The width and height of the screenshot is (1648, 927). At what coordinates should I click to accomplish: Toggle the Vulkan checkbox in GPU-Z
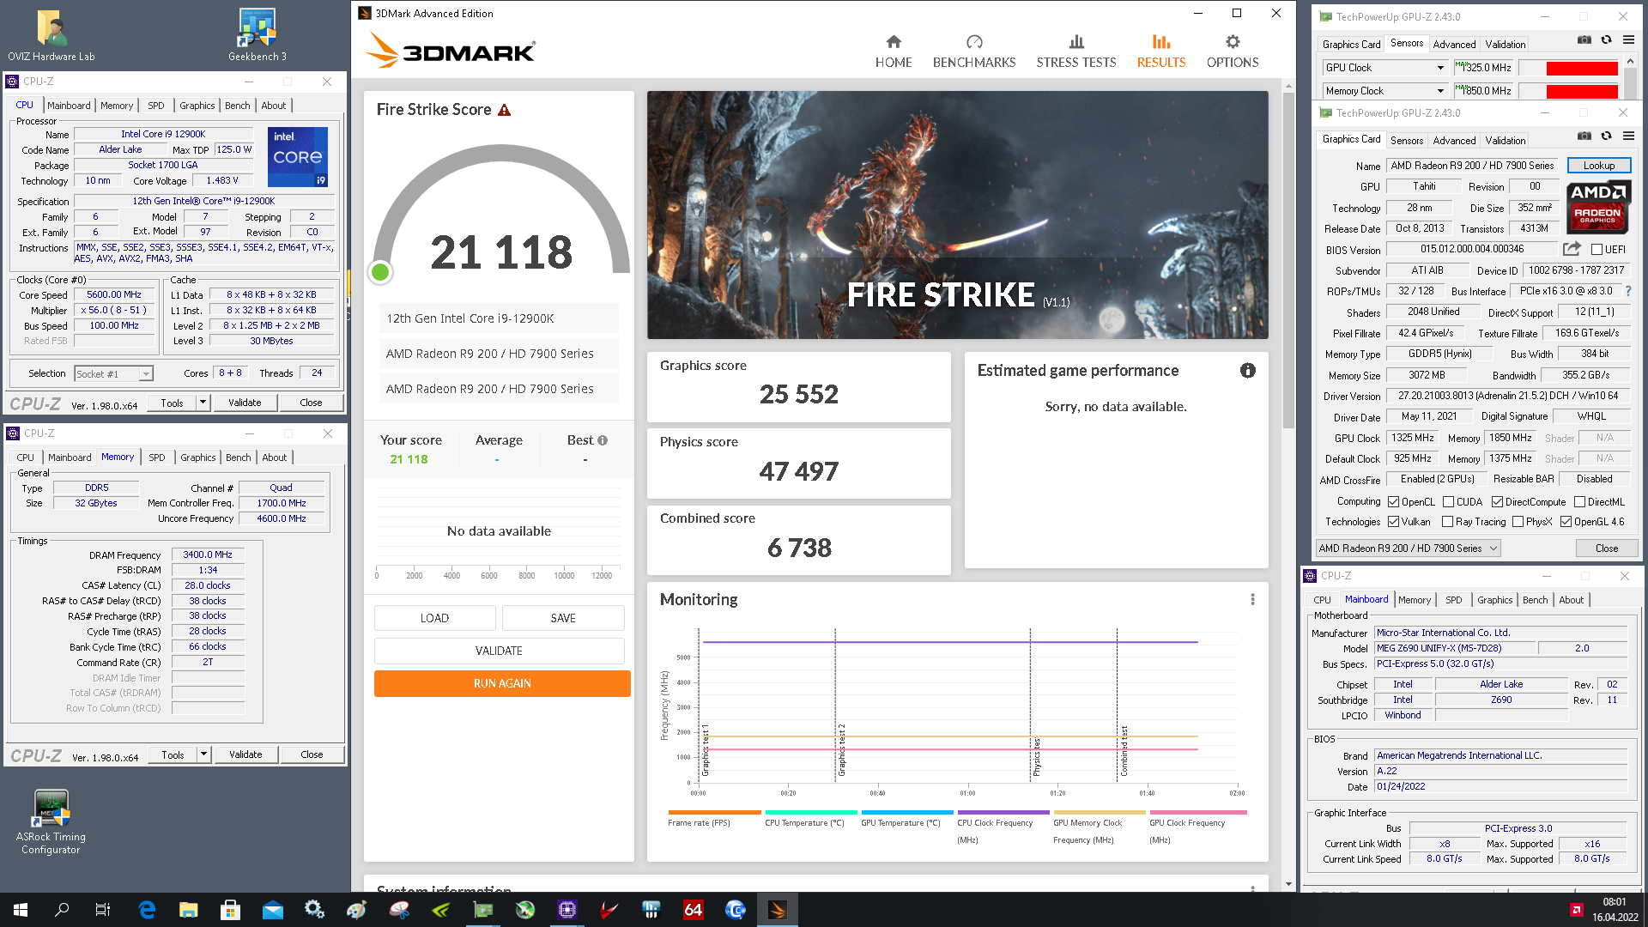pos(1394,522)
